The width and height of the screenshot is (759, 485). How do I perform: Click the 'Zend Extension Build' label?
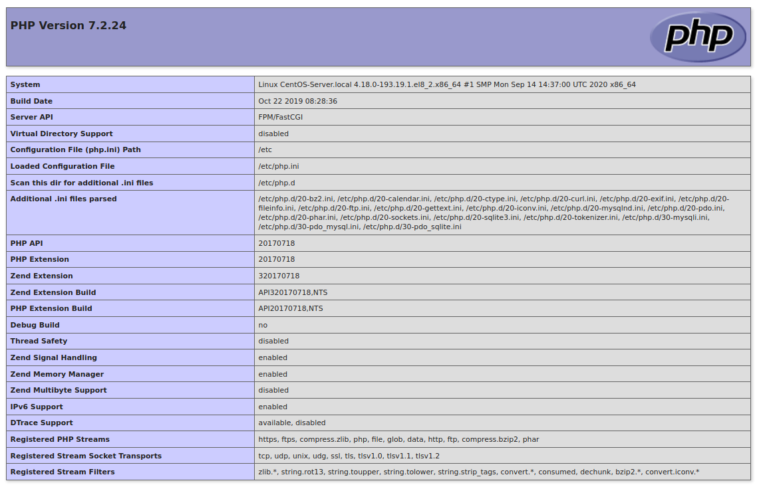click(53, 292)
